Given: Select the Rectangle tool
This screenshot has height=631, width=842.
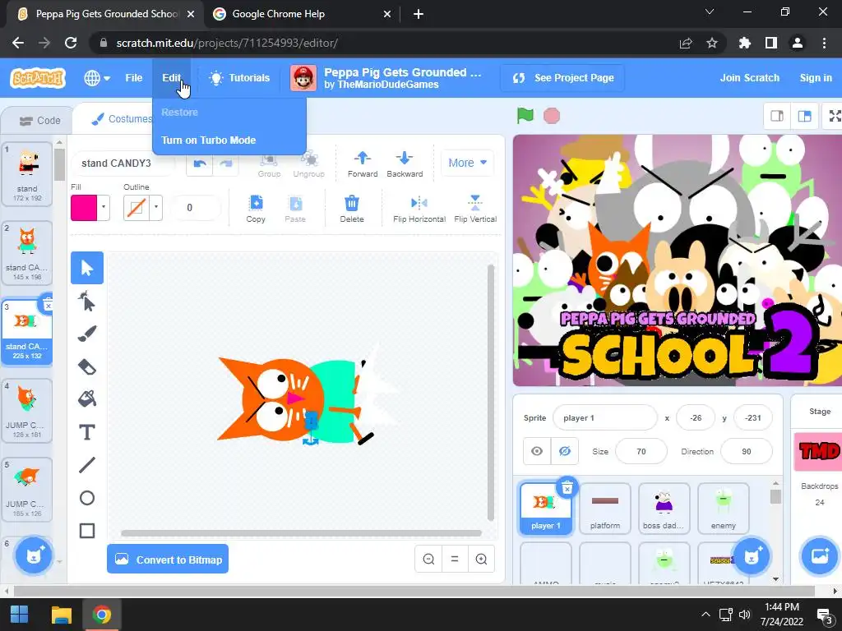Looking at the screenshot, I should [87, 531].
